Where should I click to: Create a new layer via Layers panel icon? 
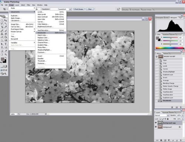177,140
